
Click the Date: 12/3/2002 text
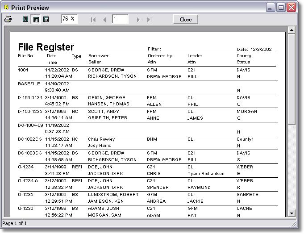coord(254,49)
